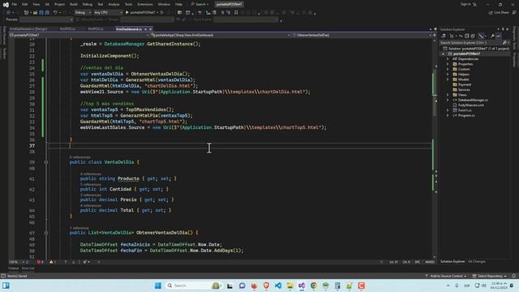The width and height of the screenshot is (519, 292).
Task: Open the project scope dropdown portablePOSNet7
Action: click(x=79, y=35)
